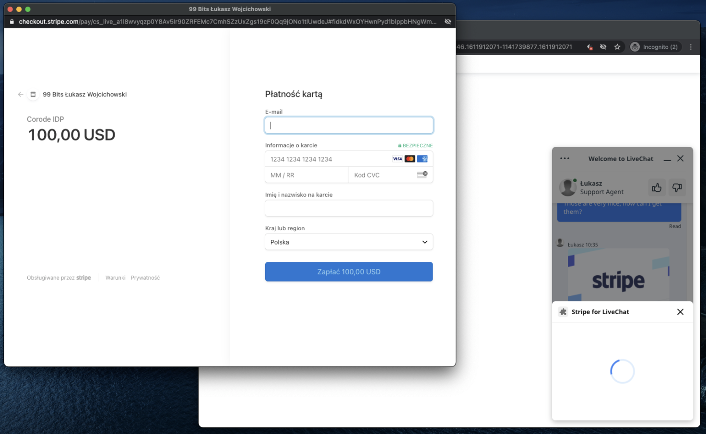Open the Kraj lub region dropdown

coord(349,242)
